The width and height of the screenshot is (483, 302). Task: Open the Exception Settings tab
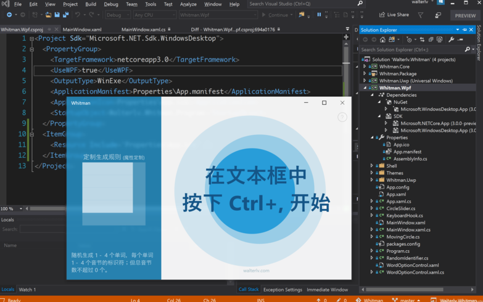click(x=283, y=290)
